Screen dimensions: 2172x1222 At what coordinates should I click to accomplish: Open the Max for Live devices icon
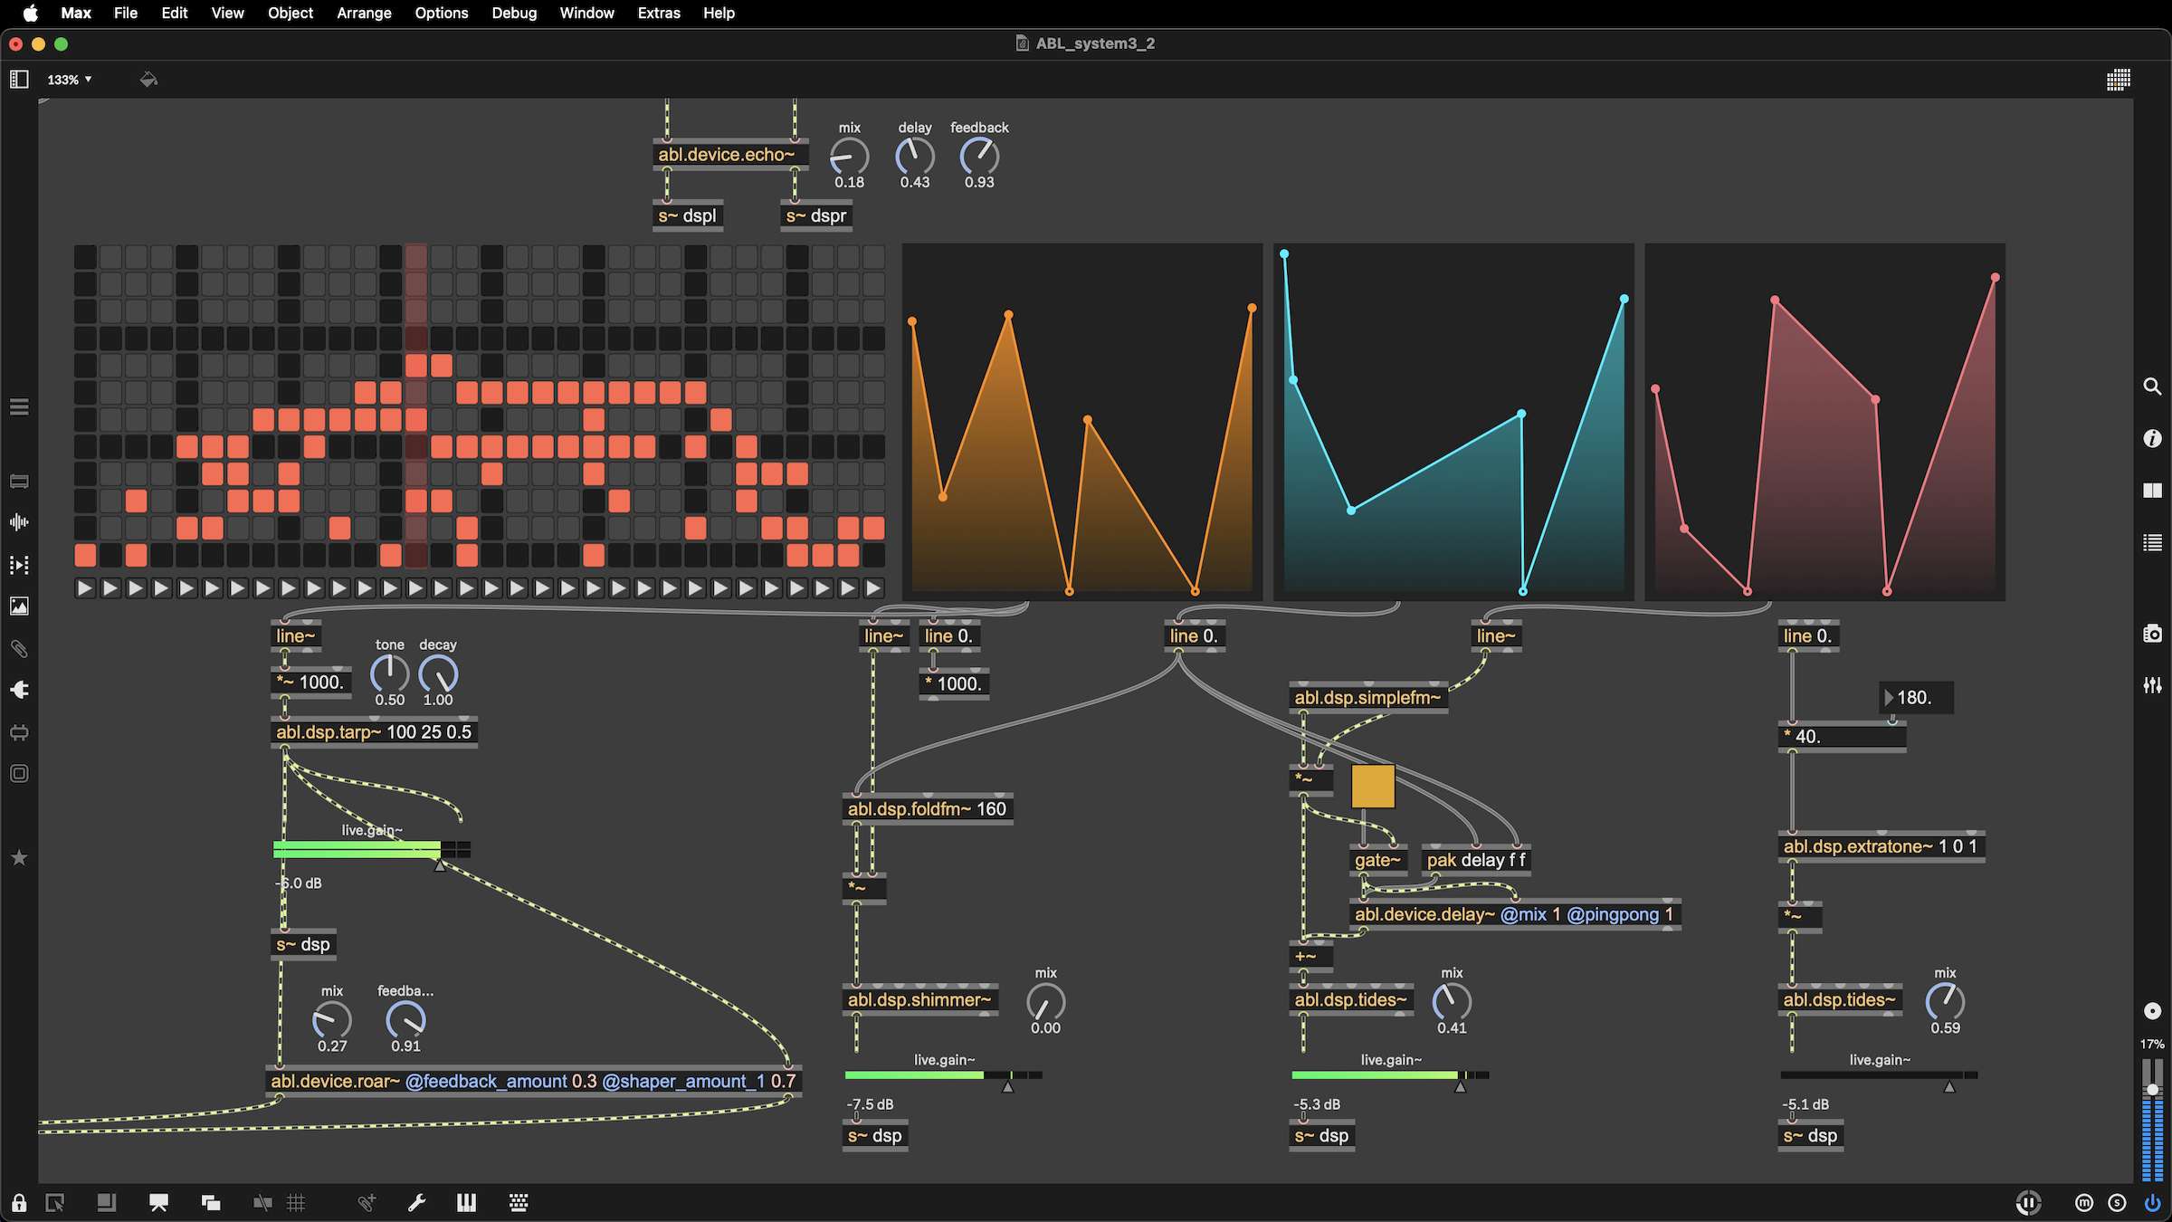coord(19,732)
